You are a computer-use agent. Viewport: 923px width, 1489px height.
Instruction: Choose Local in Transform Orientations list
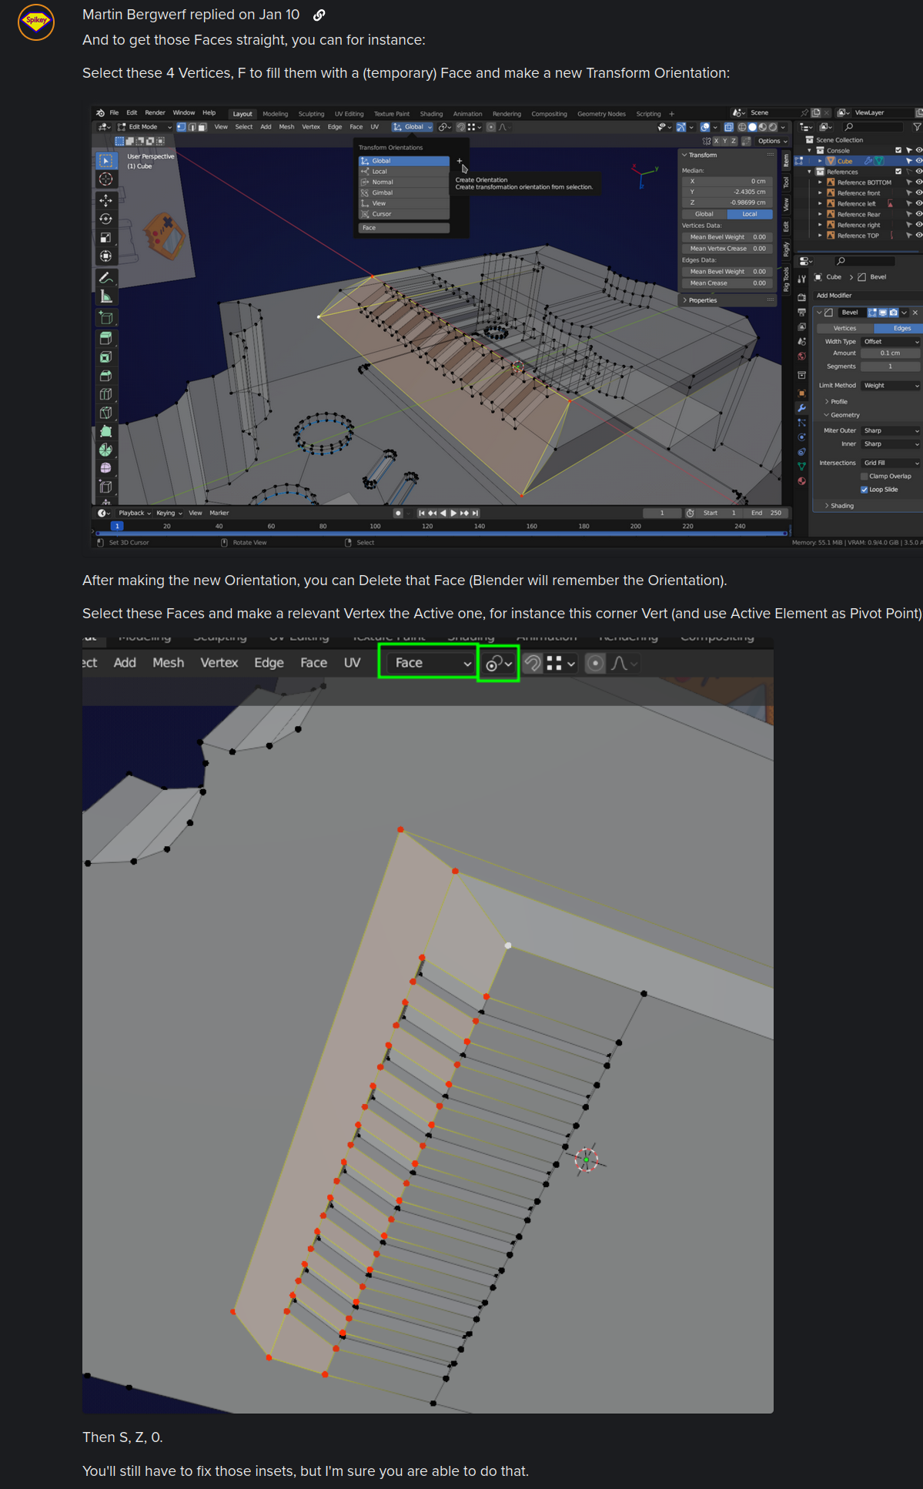(403, 172)
